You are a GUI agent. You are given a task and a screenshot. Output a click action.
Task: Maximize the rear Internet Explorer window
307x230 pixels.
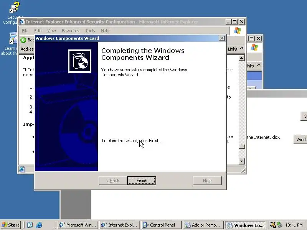coord(252,39)
